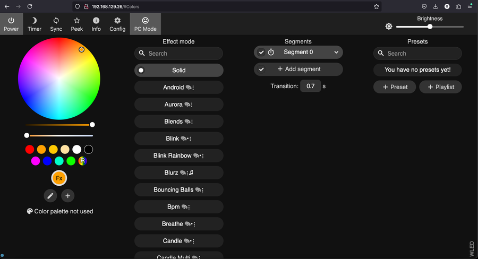This screenshot has height=259, width=478.
Task: Create a new Playlist
Action: click(x=440, y=87)
